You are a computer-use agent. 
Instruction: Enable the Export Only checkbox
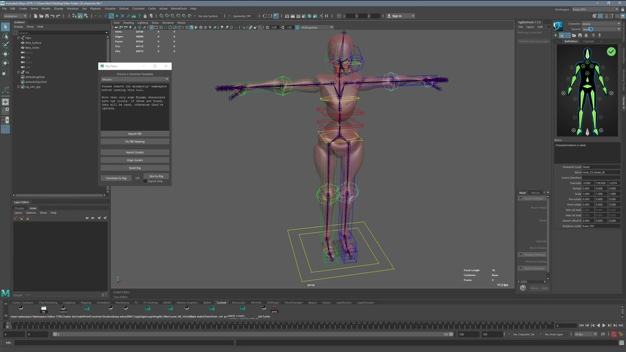[x=145, y=181]
